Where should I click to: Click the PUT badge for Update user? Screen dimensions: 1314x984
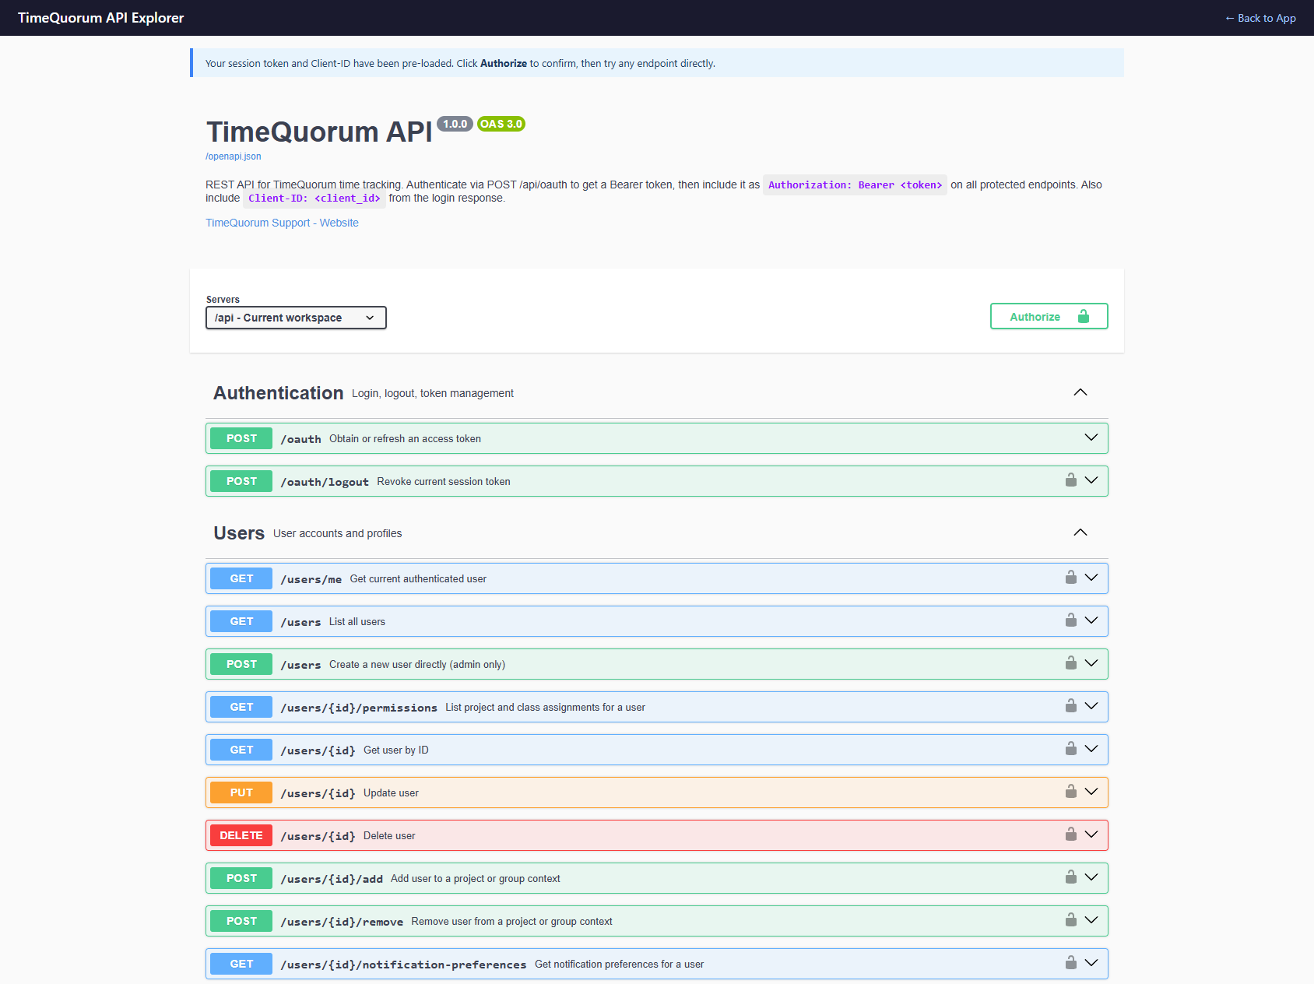click(x=241, y=792)
